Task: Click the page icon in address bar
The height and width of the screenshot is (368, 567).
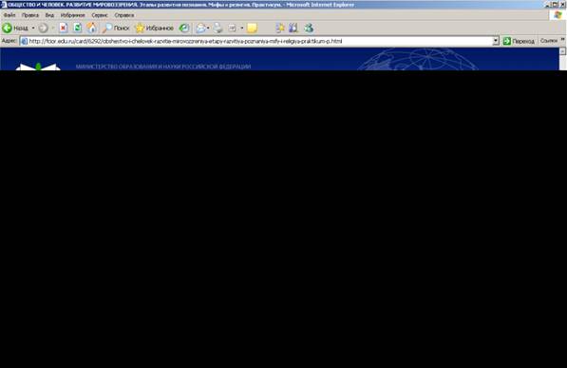Action: [x=25, y=41]
